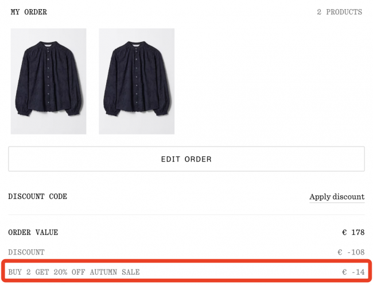373x285 pixels.
Task: Select the first blouse product thumbnail
Action: click(x=48, y=81)
